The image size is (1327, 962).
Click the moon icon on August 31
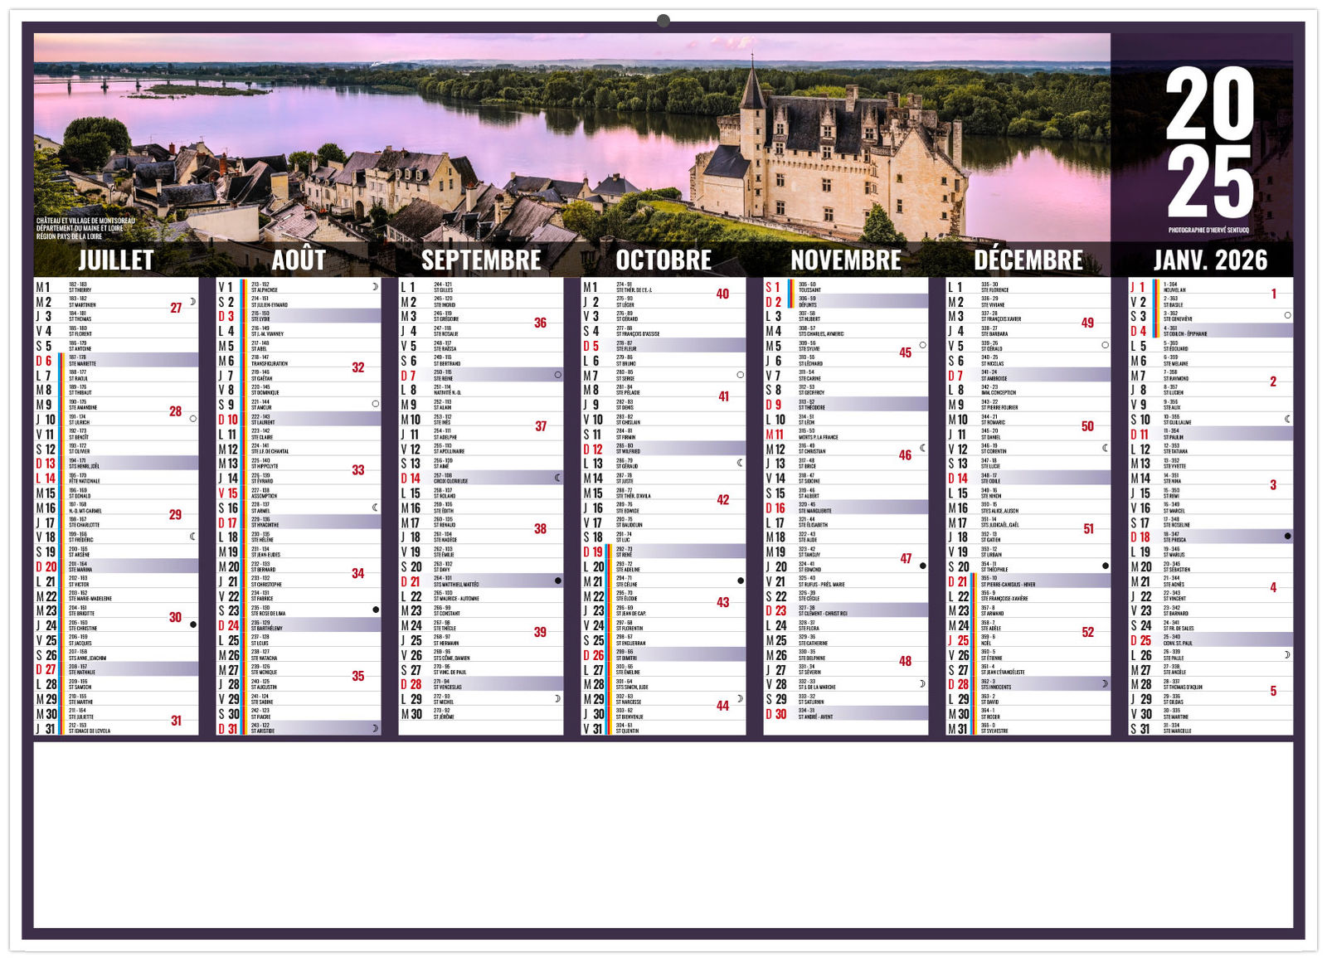[x=376, y=728]
